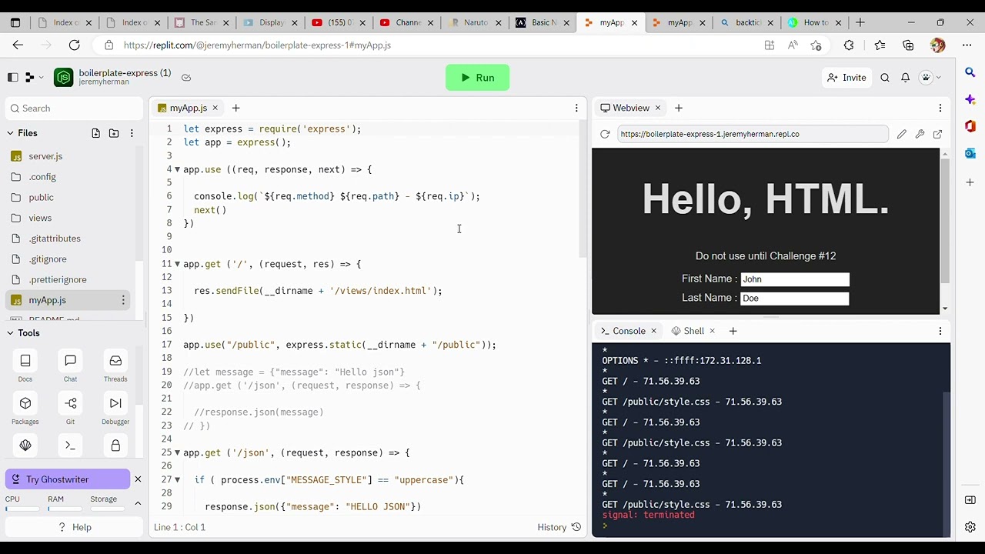
Task: Click the First Name input field
Action: point(795,279)
